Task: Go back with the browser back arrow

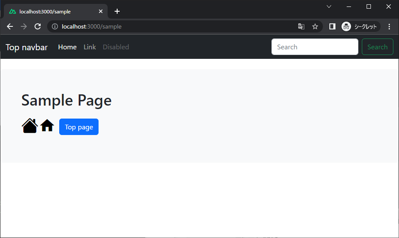Action: point(10,26)
